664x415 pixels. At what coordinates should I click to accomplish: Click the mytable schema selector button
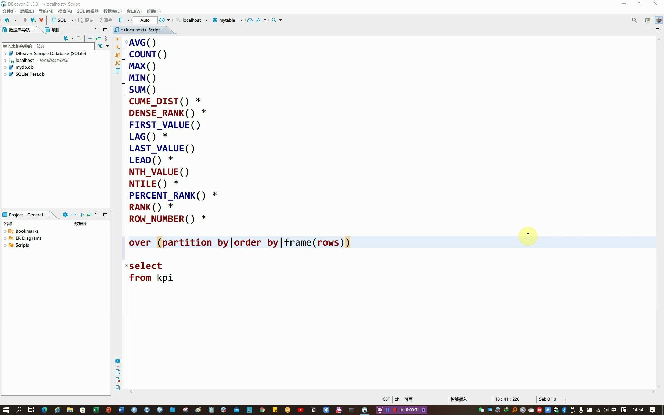(x=229, y=20)
